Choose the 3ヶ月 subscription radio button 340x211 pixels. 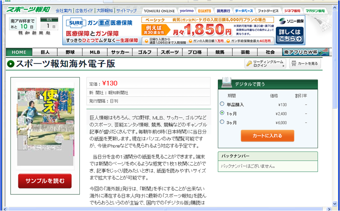(222, 122)
